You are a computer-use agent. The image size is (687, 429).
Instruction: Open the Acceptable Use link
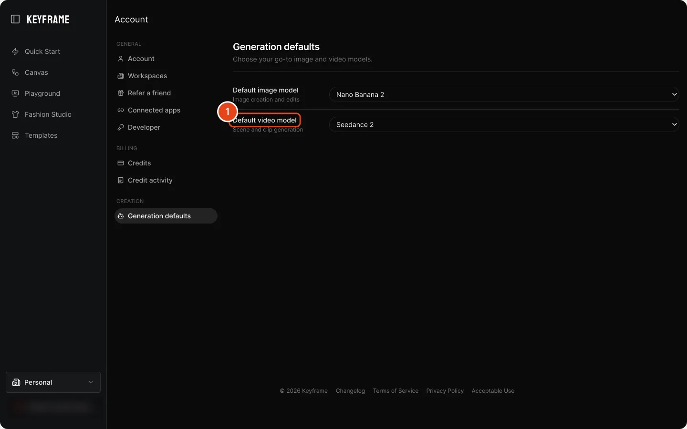[x=493, y=391]
